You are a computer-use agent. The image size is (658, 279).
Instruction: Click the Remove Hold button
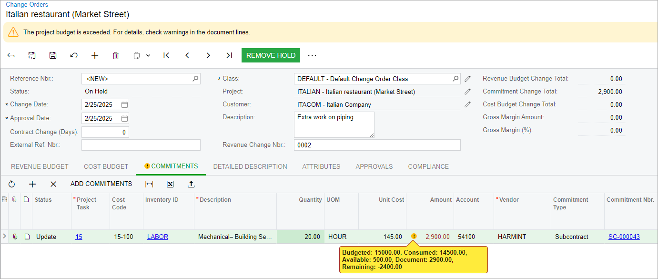(x=271, y=55)
